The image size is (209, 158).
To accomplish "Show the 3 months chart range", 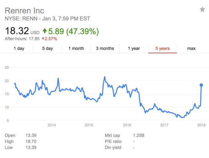I will tap(105, 49).
